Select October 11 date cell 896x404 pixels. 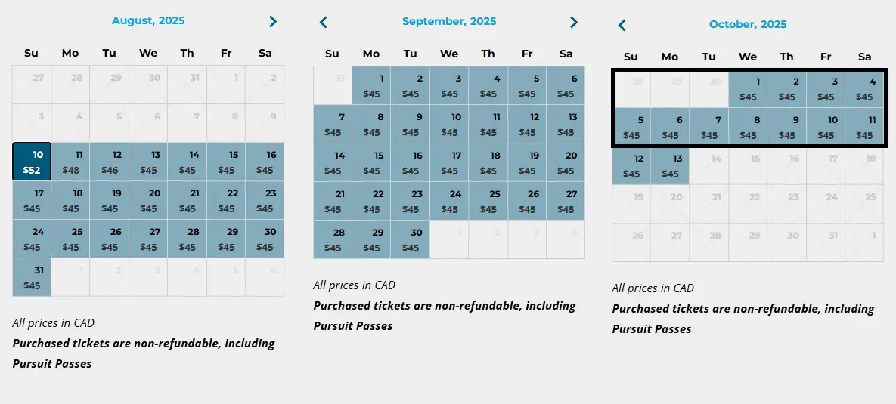pos(864,128)
